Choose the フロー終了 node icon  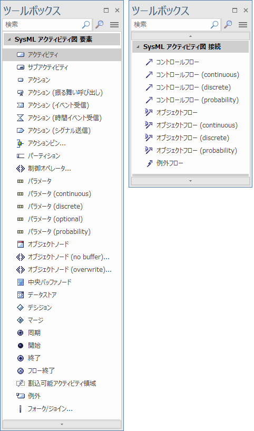point(21,371)
